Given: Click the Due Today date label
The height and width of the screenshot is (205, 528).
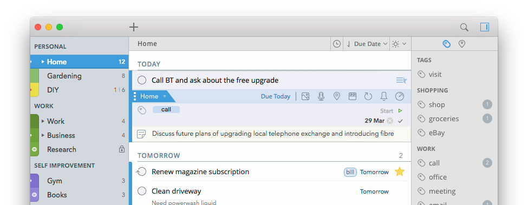Looking at the screenshot, I should pos(276,96).
